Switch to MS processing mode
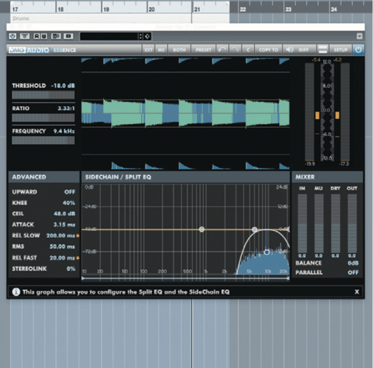The height and width of the screenshot is (368, 373). point(161,50)
